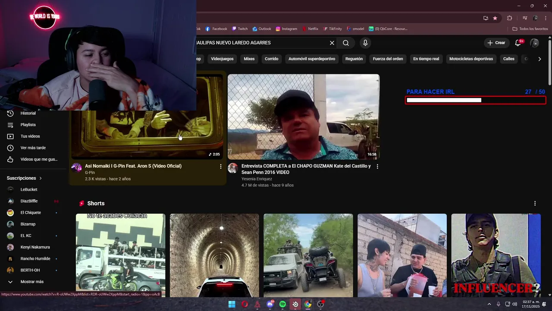552x311 pixels.
Task: Clear the YouTube search box with the X
Action: [x=332, y=43]
